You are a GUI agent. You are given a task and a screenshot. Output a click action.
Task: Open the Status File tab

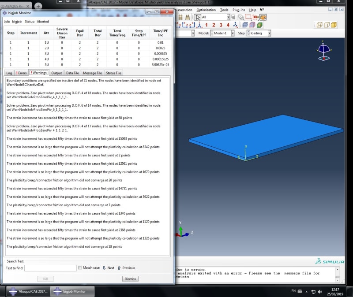[x=113, y=73]
